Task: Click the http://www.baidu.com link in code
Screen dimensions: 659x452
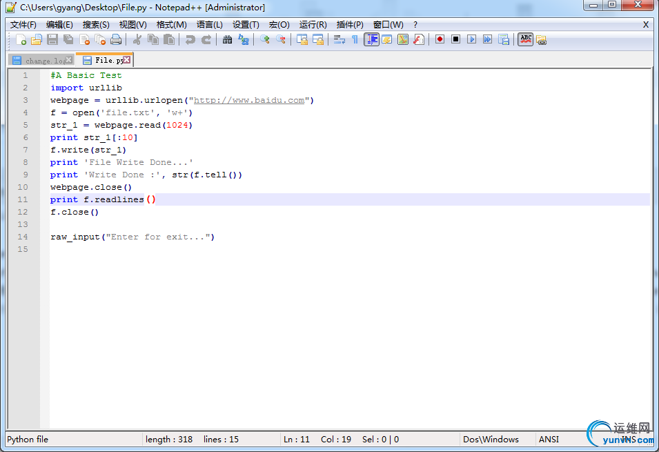Action: (249, 100)
